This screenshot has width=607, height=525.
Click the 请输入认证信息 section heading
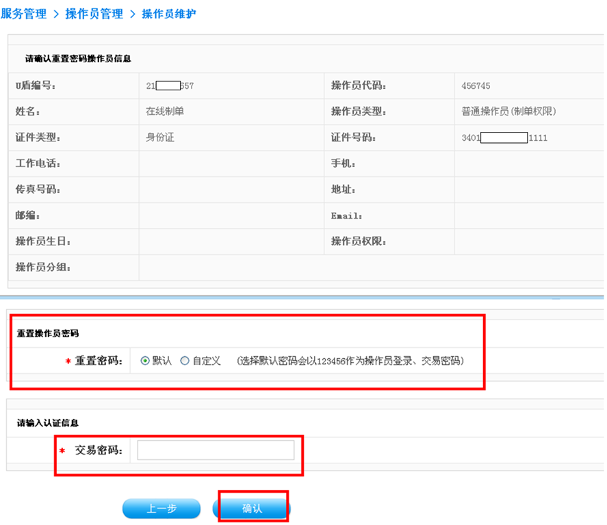coord(48,423)
